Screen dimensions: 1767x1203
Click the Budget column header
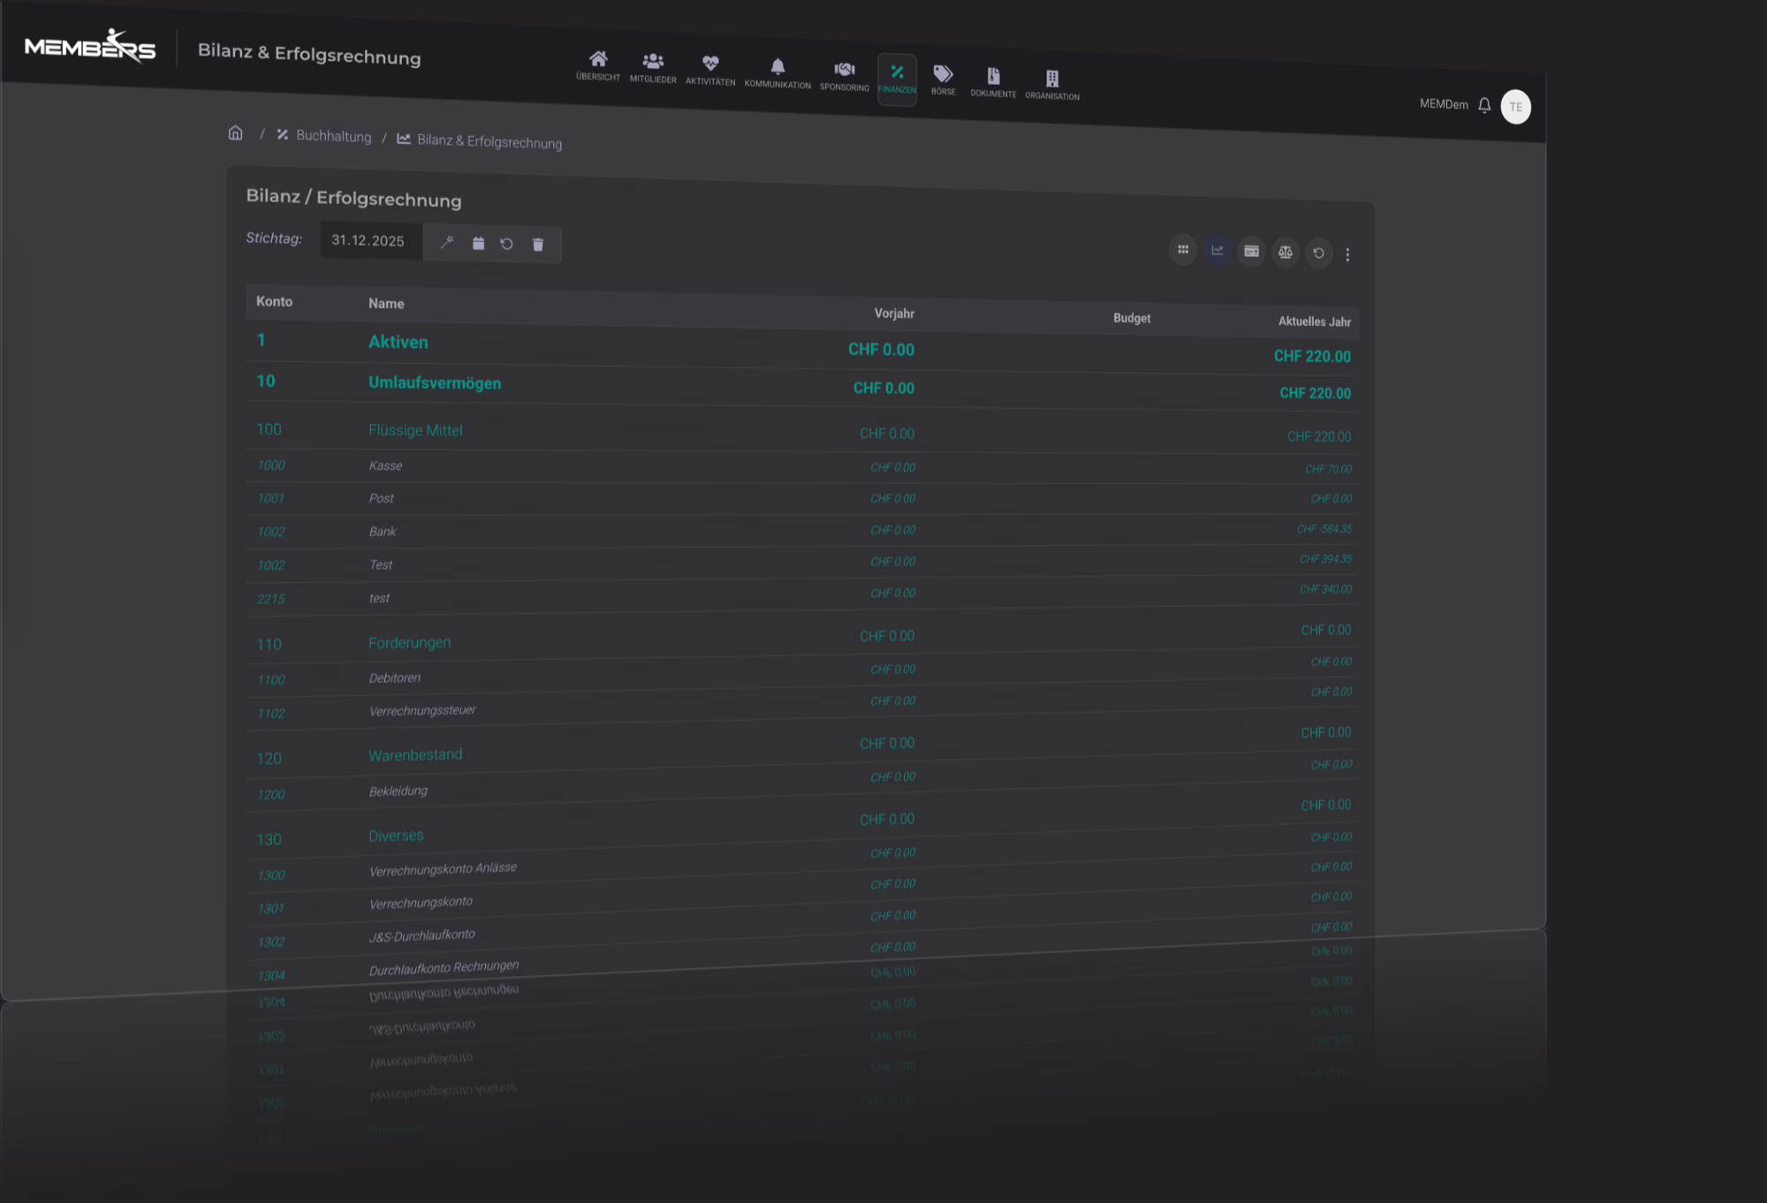click(x=1132, y=318)
